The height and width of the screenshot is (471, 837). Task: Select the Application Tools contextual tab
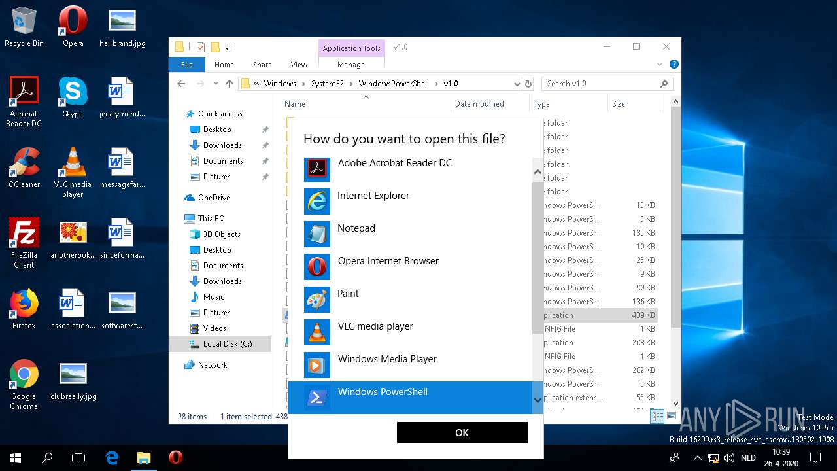click(352, 48)
